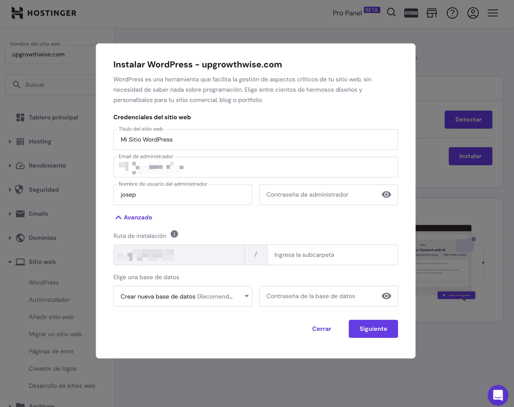This screenshot has width=514, height=407.
Task: Click the Detectar button
Action: [x=468, y=120]
